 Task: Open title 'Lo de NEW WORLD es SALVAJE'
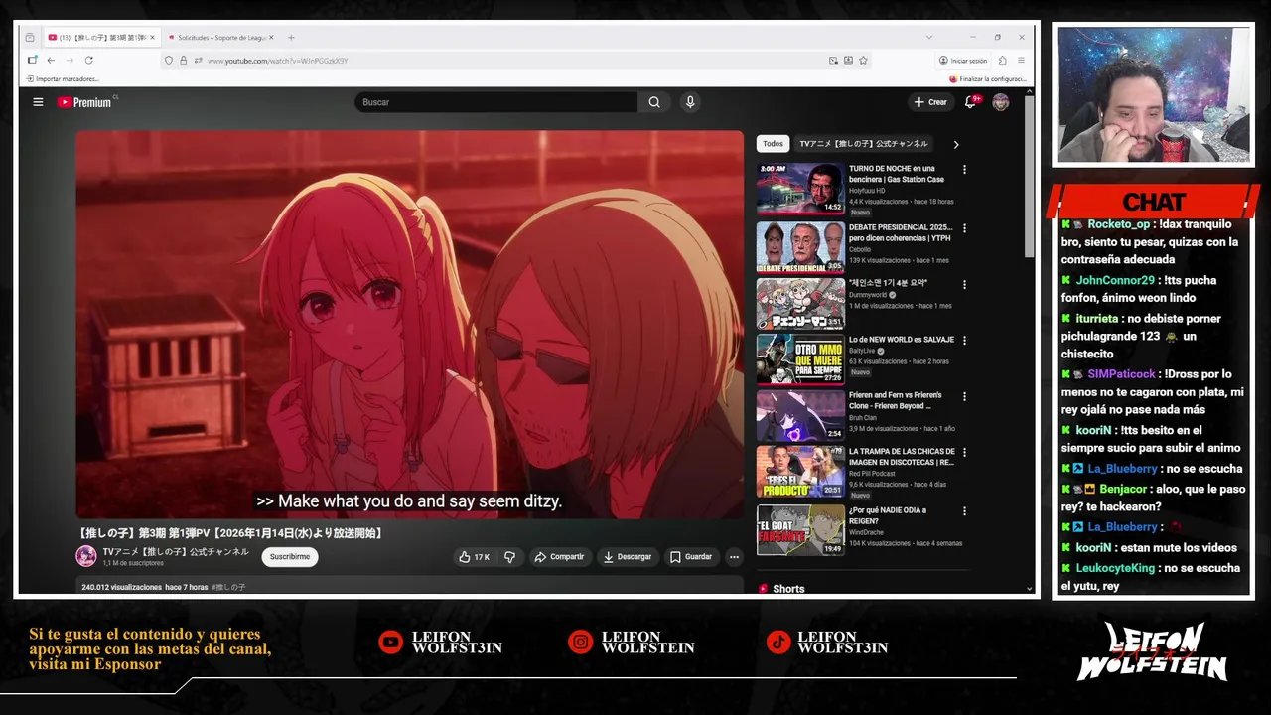[x=901, y=340]
